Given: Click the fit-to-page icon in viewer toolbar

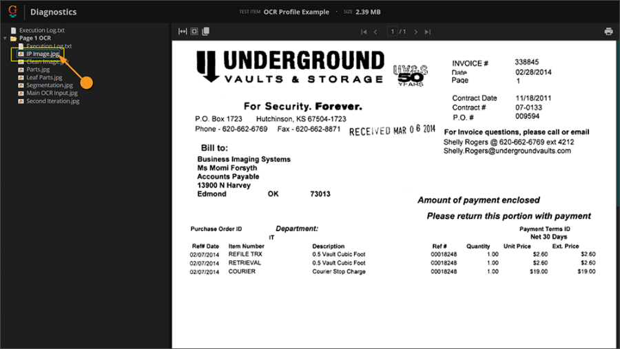Looking at the screenshot, I should [194, 31].
